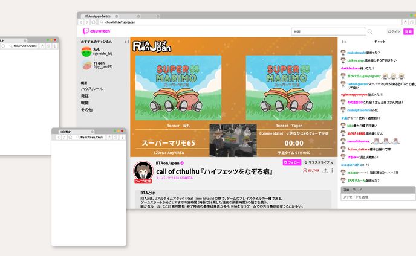416x256 pixels.
Task: Click the pink フォロー follow button
Action: (291, 162)
